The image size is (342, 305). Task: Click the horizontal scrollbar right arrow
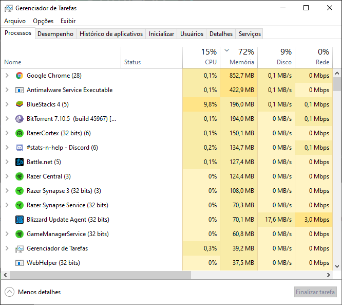(x=329, y=275)
